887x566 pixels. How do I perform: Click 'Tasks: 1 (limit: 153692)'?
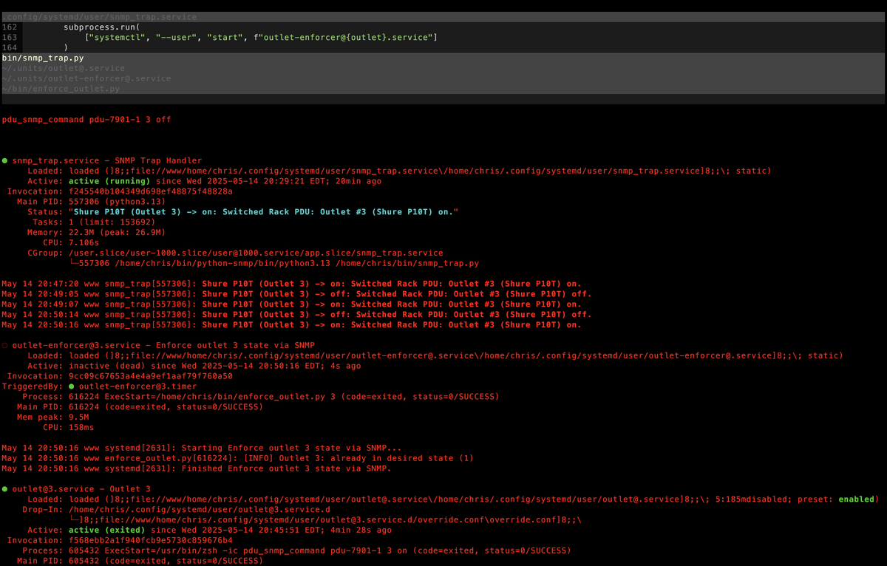94,222
